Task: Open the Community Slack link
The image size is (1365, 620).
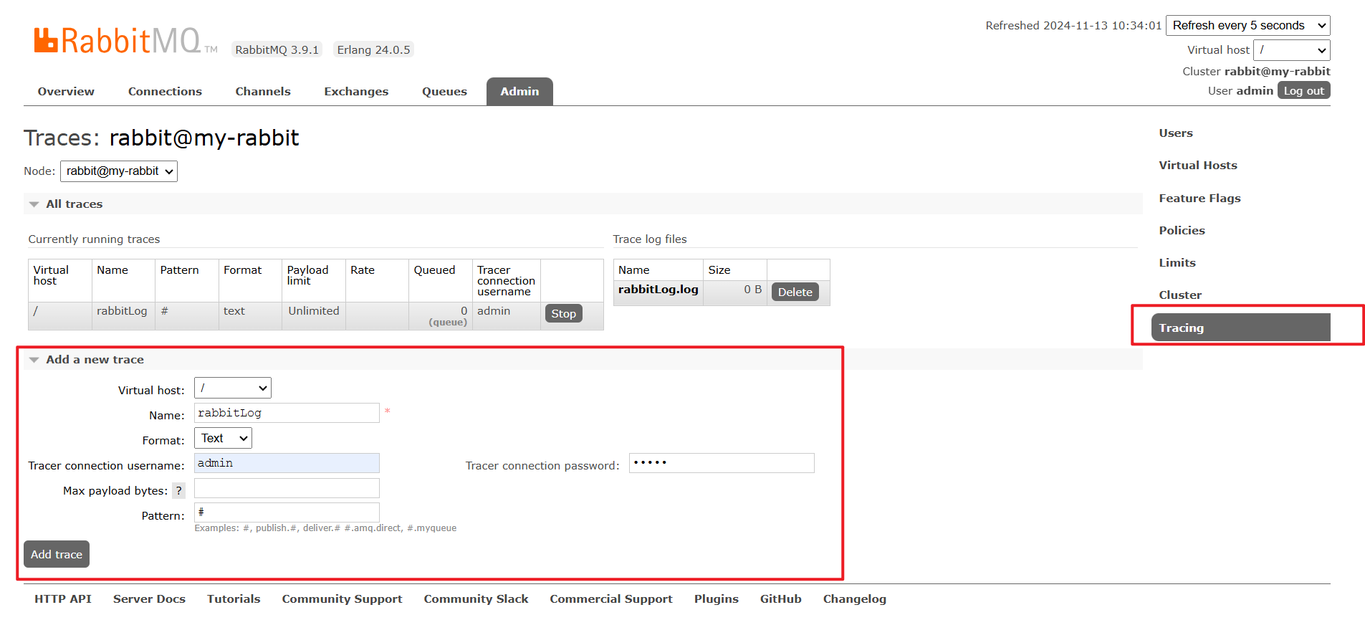Action: (x=476, y=599)
